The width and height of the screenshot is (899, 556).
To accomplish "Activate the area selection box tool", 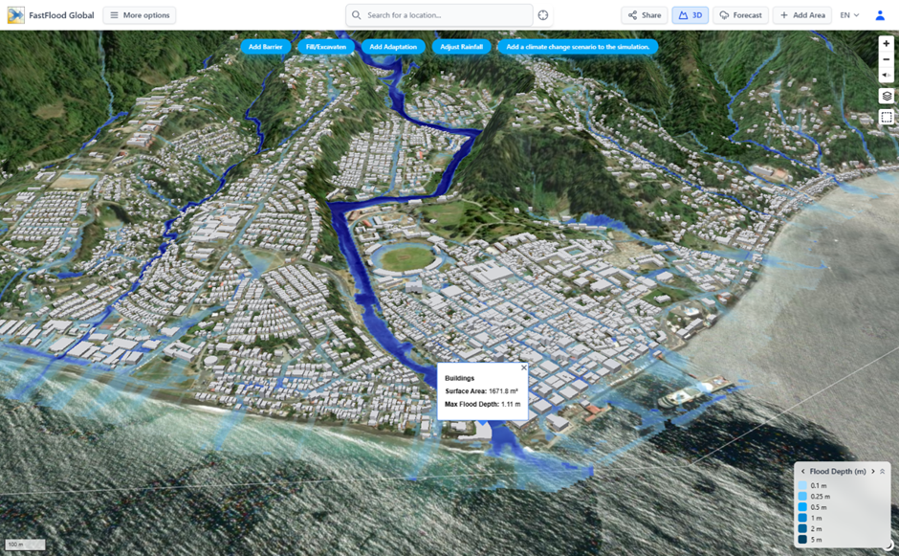I will (x=887, y=118).
